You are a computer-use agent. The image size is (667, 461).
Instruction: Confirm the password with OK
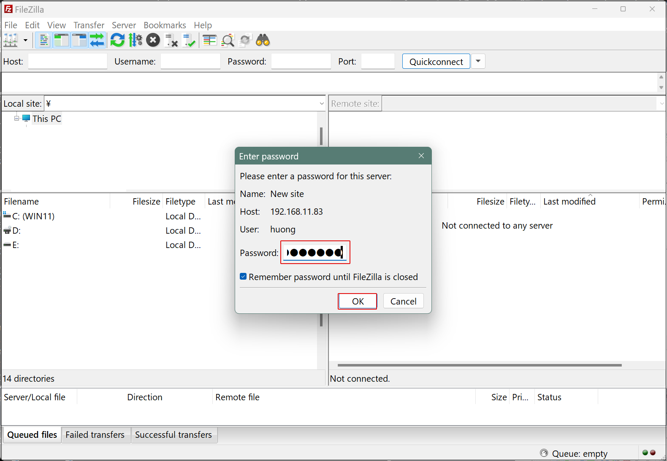(x=358, y=301)
